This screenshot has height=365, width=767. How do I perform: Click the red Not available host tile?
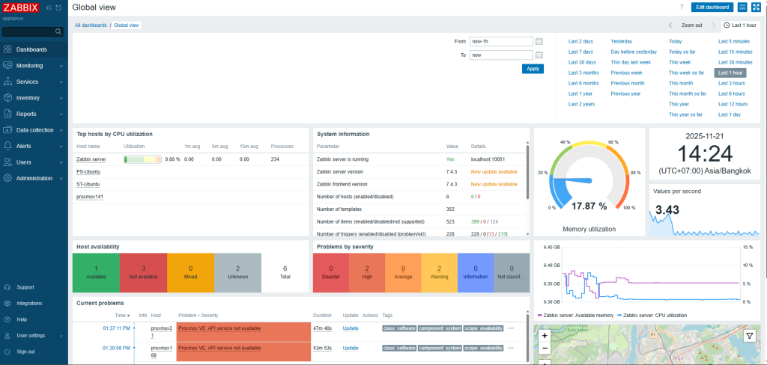(x=143, y=272)
